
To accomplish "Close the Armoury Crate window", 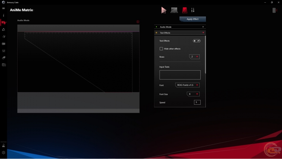I will click(278, 2).
